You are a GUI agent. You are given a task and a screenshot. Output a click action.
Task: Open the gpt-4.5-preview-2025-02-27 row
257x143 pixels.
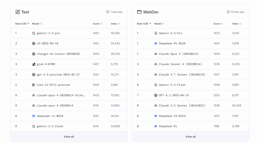pyautogui.click(x=58, y=74)
